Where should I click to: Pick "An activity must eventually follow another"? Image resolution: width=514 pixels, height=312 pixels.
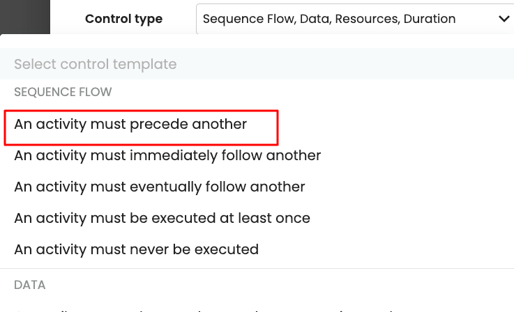pyautogui.click(x=160, y=187)
